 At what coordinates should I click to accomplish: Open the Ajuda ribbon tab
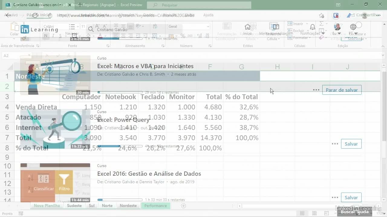click(208, 15)
